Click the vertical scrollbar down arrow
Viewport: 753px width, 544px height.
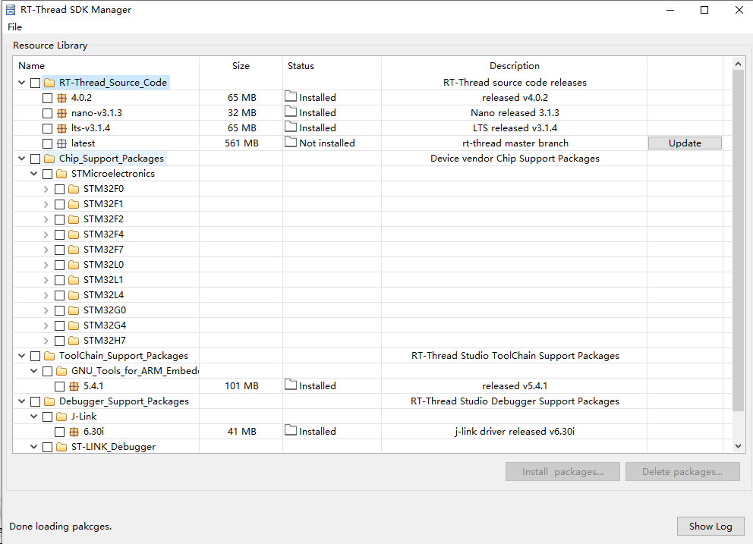pos(738,446)
